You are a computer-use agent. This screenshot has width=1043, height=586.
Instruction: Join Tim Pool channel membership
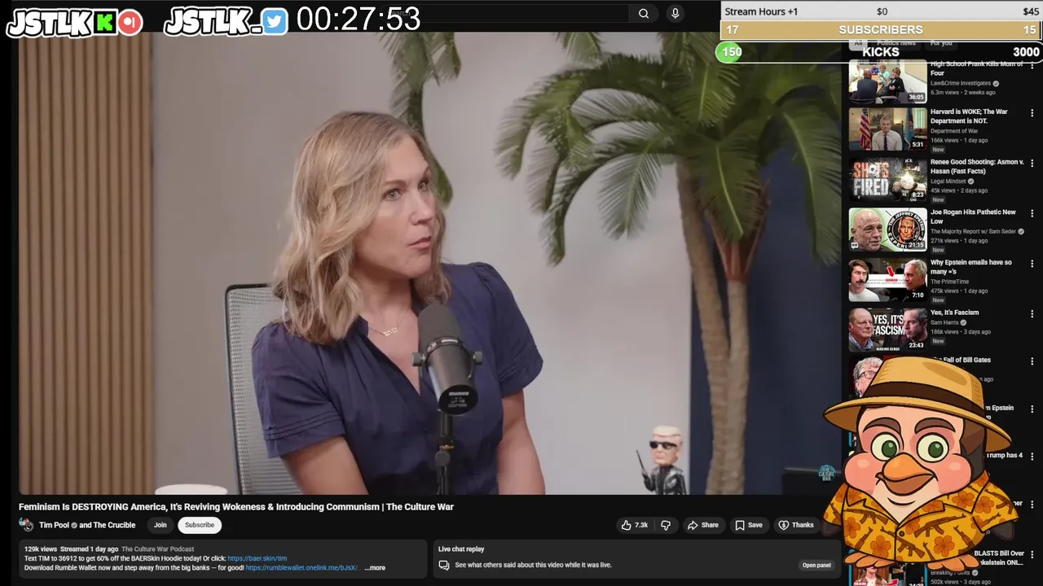tap(161, 525)
